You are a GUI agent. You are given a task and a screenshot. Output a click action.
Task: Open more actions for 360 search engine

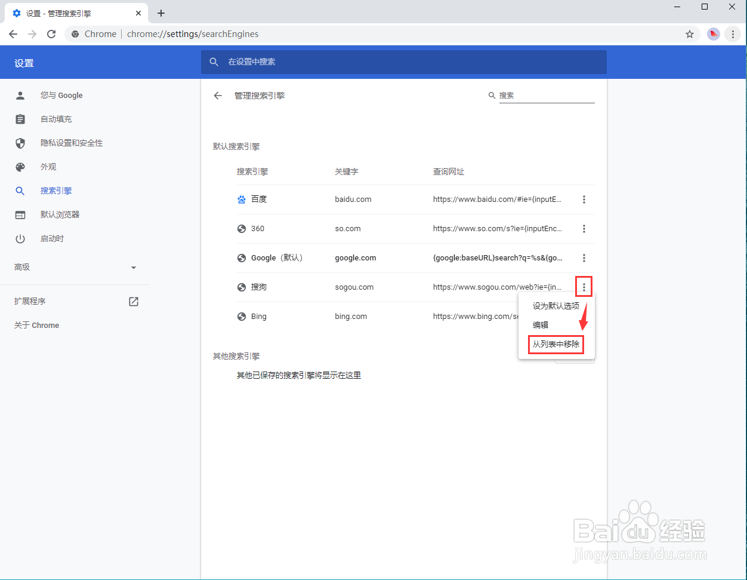[584, 229]
